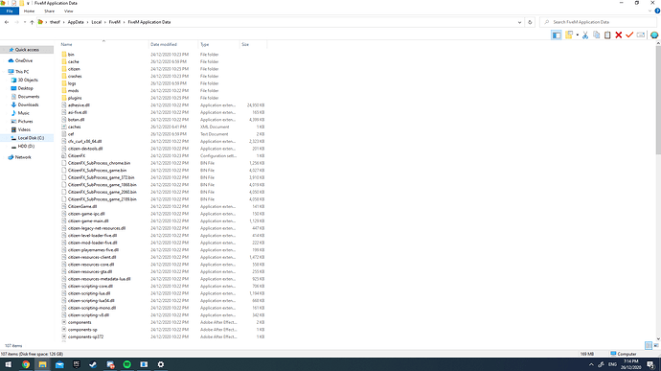Open the File ribbon tab
This screenshot has width=661, height=371.
coord(10,11)
